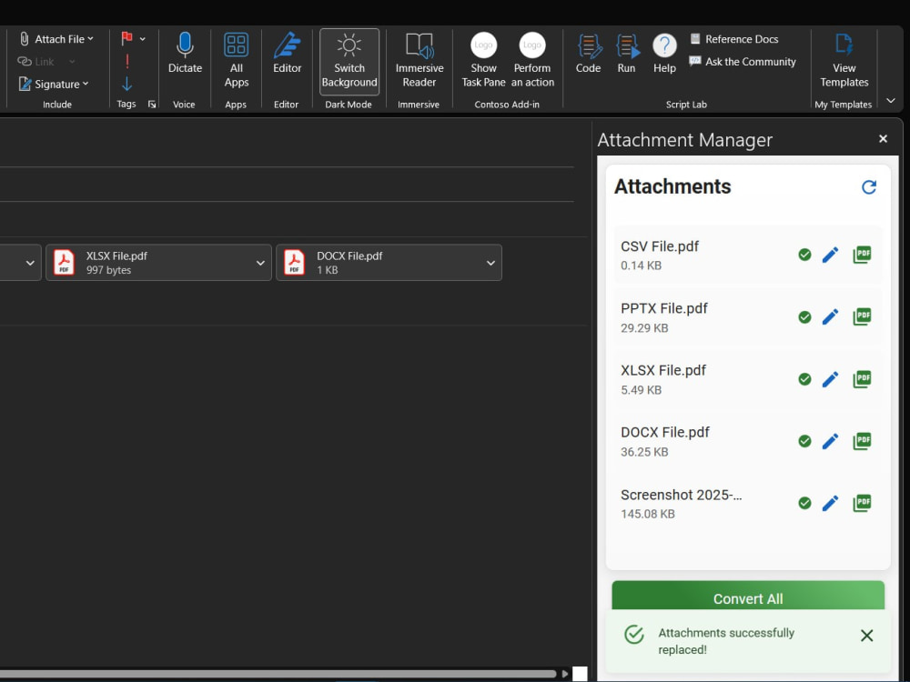Click the Convert All button

(x=748, y=597)
